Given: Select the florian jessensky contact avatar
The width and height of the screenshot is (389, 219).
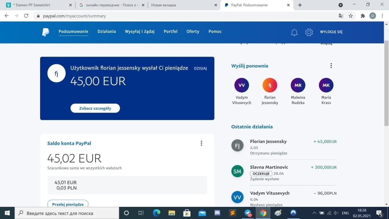Looking at the screenshot, I should (270, 85).
